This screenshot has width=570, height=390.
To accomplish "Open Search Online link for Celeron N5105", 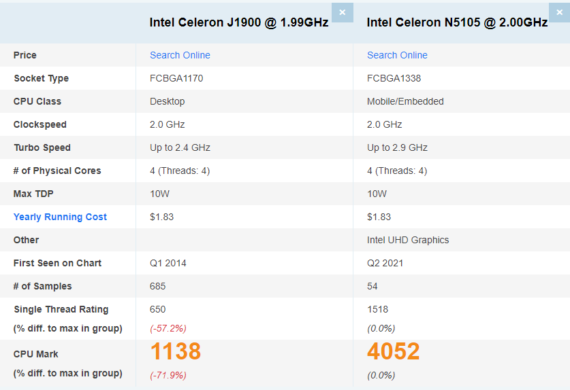I will click(397, 55).
